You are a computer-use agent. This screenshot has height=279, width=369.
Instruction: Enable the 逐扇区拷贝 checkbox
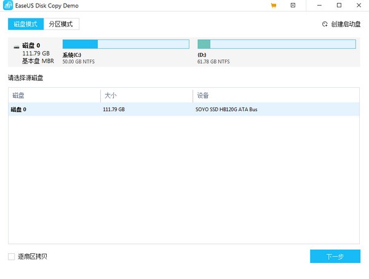tap(11, 256)
